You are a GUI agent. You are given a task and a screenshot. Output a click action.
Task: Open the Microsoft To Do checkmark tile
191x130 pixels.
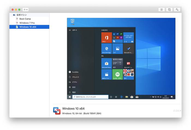129,49
